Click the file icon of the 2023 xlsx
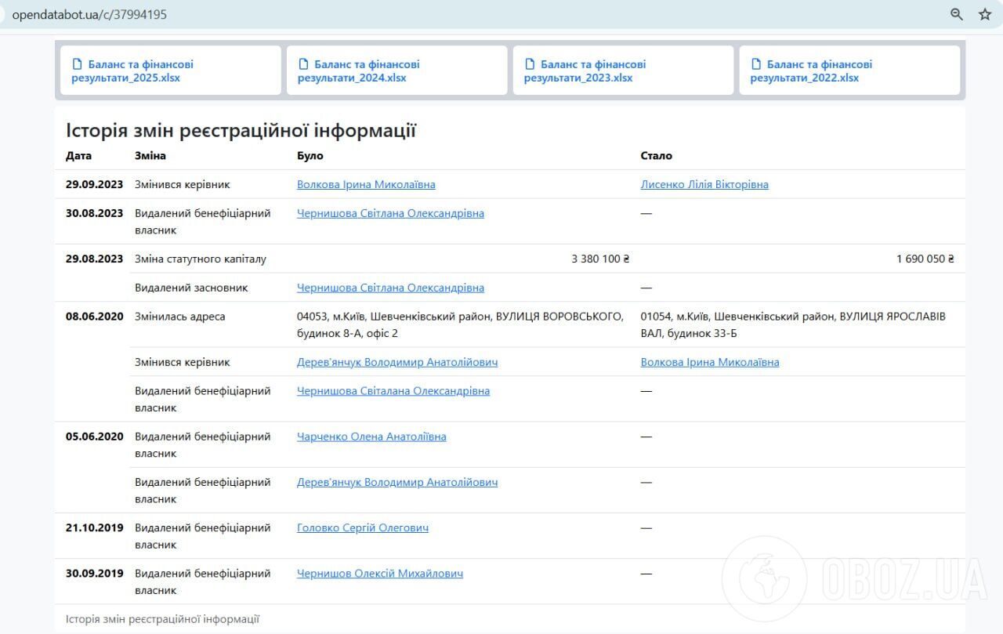1003x634 pixels. click(530, 64)
